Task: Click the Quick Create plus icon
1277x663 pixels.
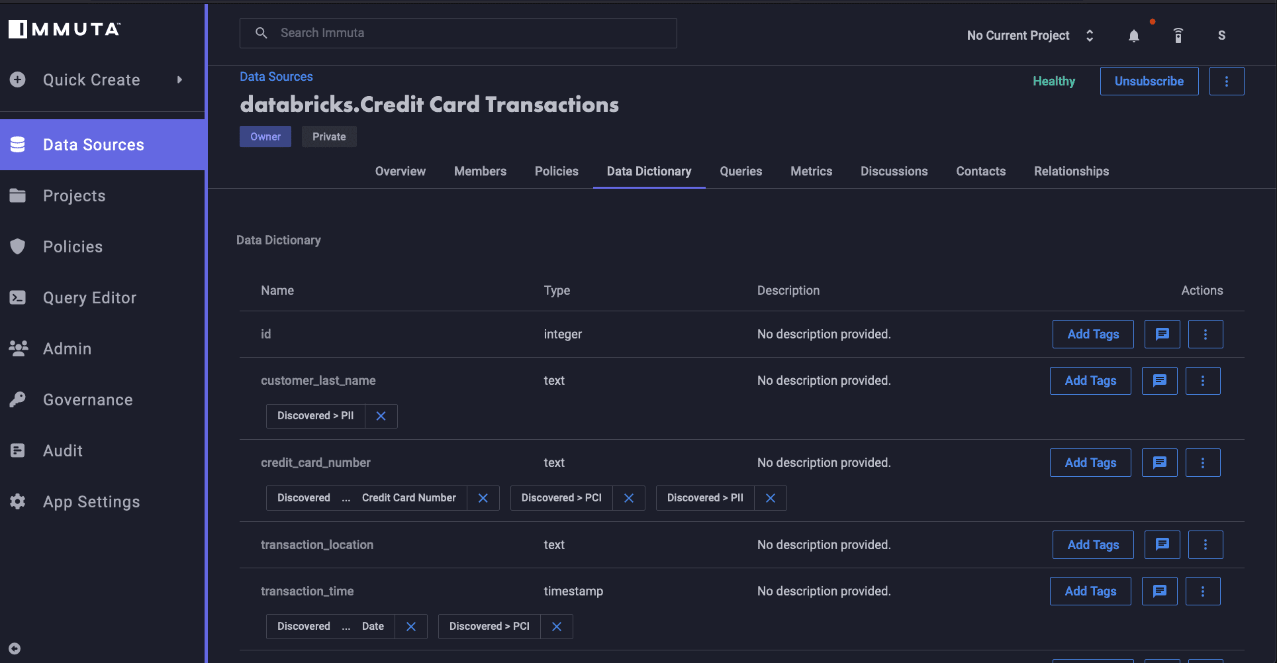Action: click(18, 79)
